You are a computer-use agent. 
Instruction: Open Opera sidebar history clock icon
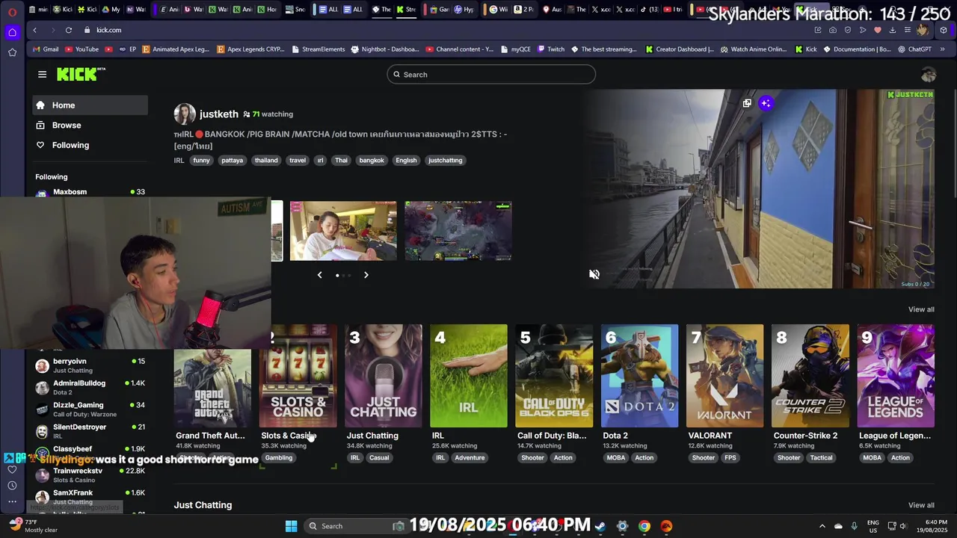[x=12, y=486]
